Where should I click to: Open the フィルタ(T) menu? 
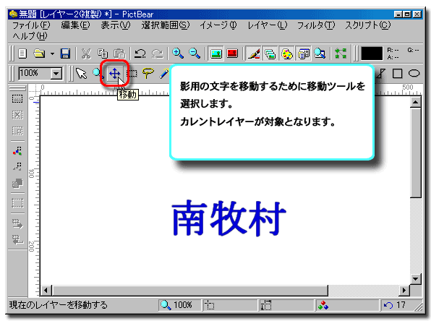coord(316,25)
